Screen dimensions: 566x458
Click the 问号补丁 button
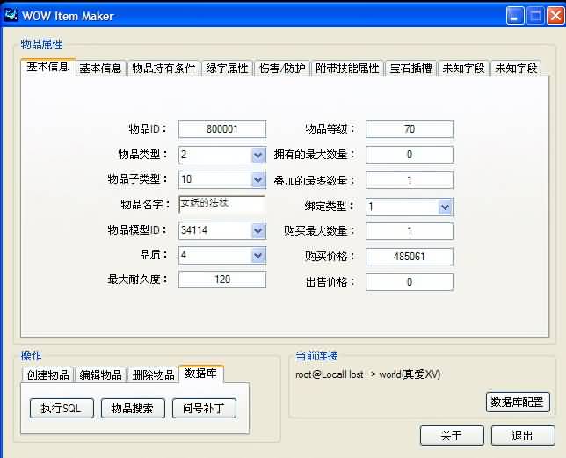204,408
